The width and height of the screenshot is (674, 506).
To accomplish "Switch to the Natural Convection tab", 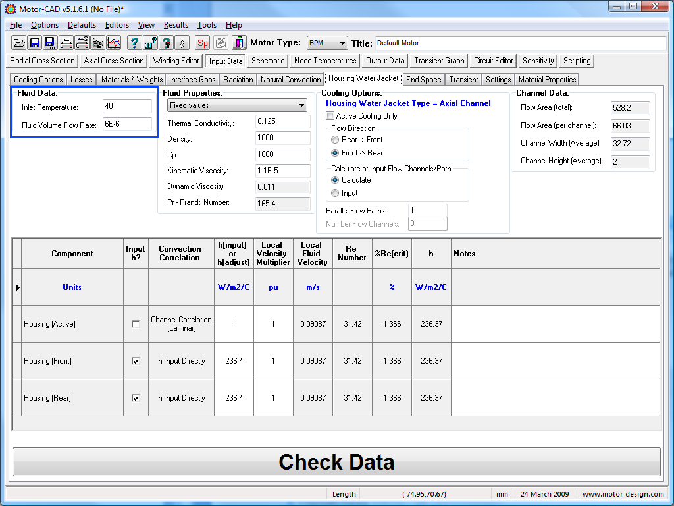I will coord(290,80).
